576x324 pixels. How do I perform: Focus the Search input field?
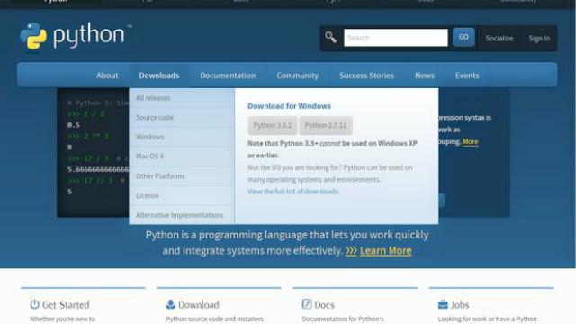396,38
